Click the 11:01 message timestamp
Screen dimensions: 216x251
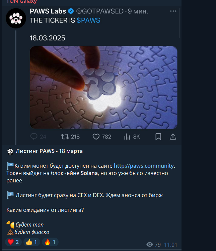pos(170,245)
